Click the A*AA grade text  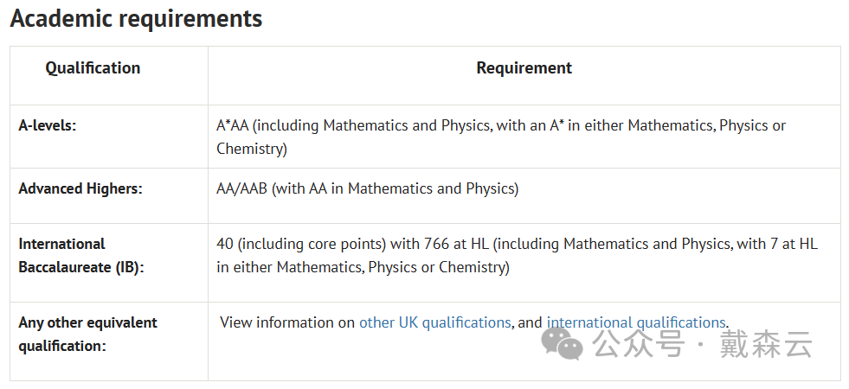pyautogui.click(x=232, y=125)
